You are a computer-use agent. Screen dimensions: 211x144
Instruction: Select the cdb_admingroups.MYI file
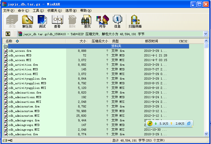[24, 130]
